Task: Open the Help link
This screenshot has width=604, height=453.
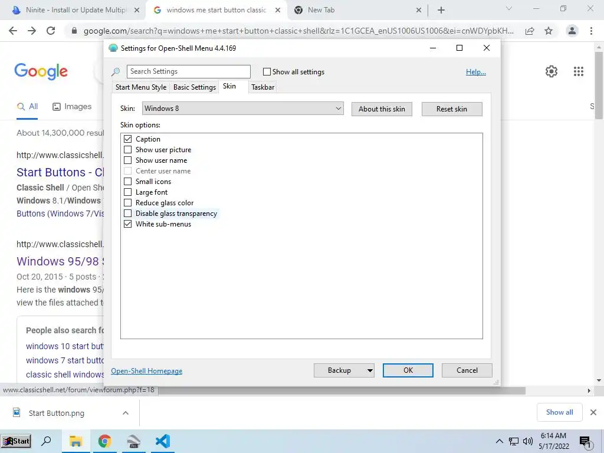Action: click(x=476, y=72)
